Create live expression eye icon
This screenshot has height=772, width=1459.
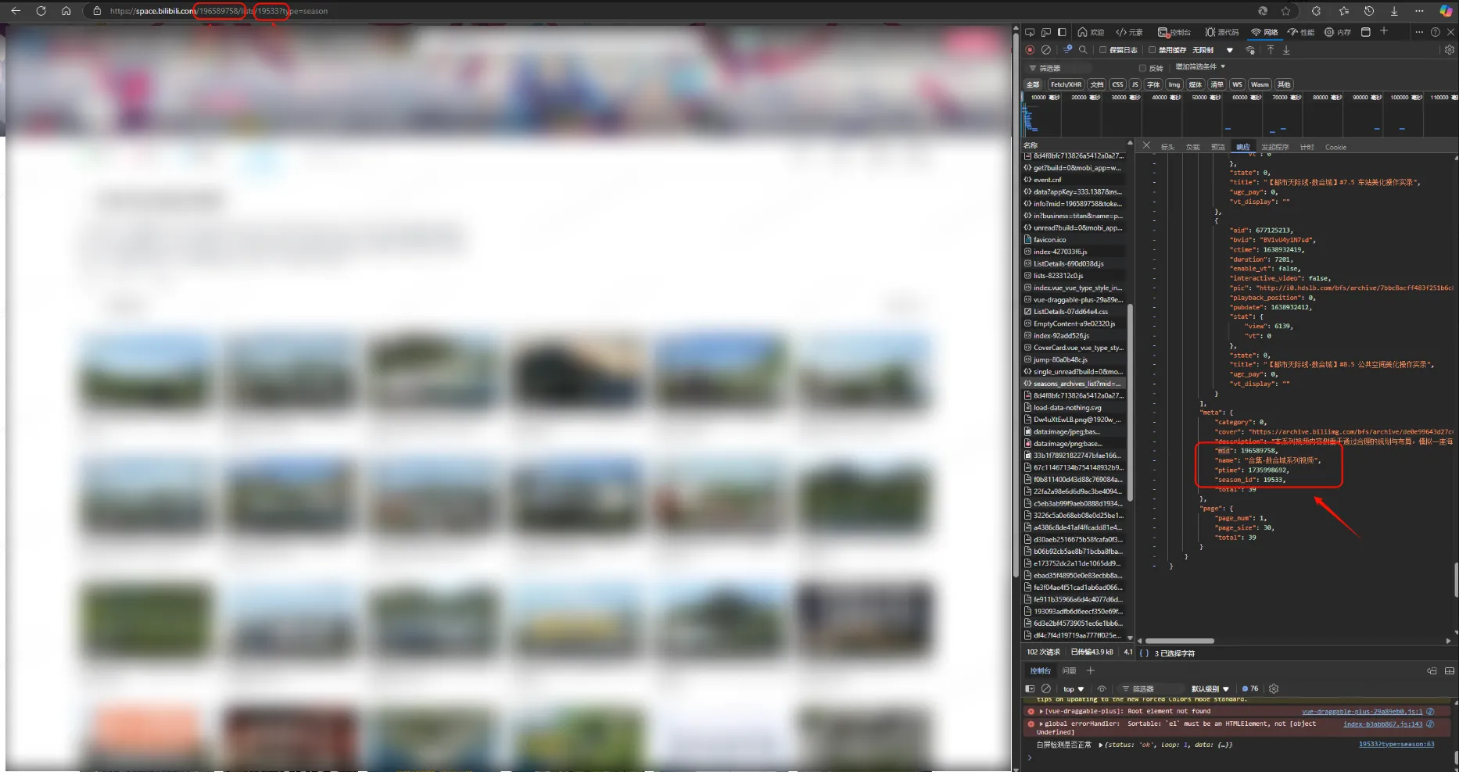[1102, 689]
